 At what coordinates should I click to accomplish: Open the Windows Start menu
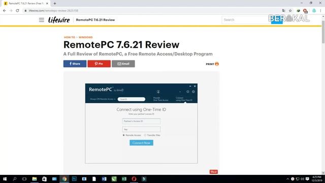[x=5, y=179]
